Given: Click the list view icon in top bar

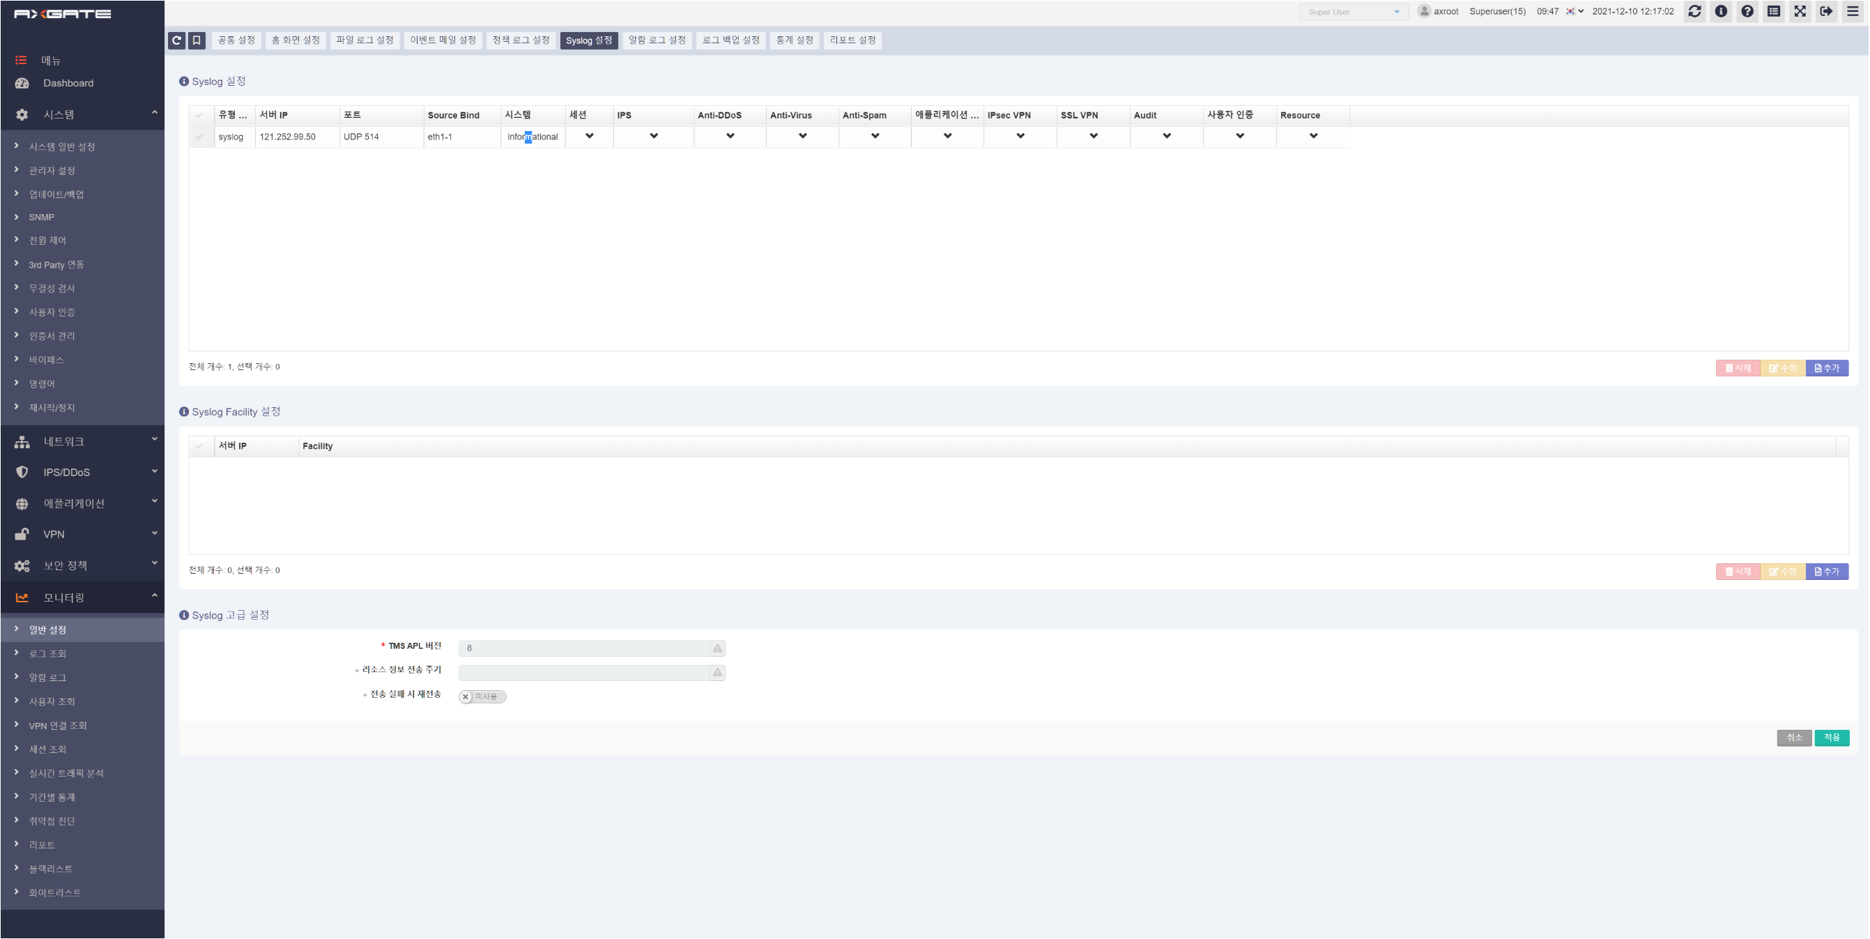Looking at the screenshot, I should [1773, 12].
